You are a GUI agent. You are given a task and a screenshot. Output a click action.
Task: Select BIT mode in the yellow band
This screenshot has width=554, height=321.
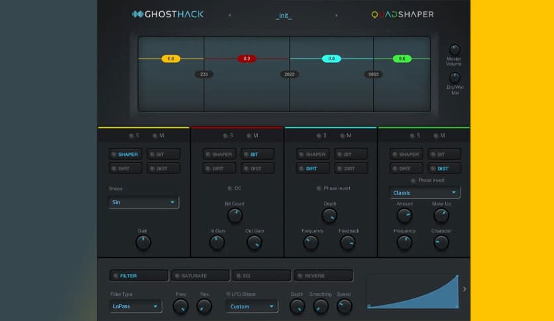click(x=164, y=154)
